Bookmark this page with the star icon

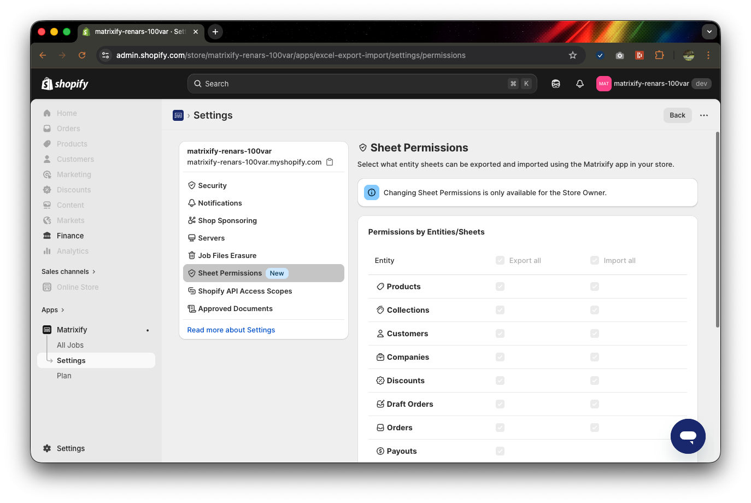tap(572, 55)
